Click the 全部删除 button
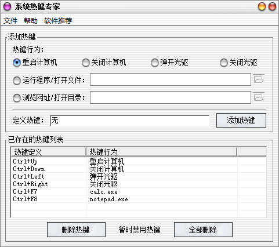Viewport: 279px width, 247px height. 203,230
